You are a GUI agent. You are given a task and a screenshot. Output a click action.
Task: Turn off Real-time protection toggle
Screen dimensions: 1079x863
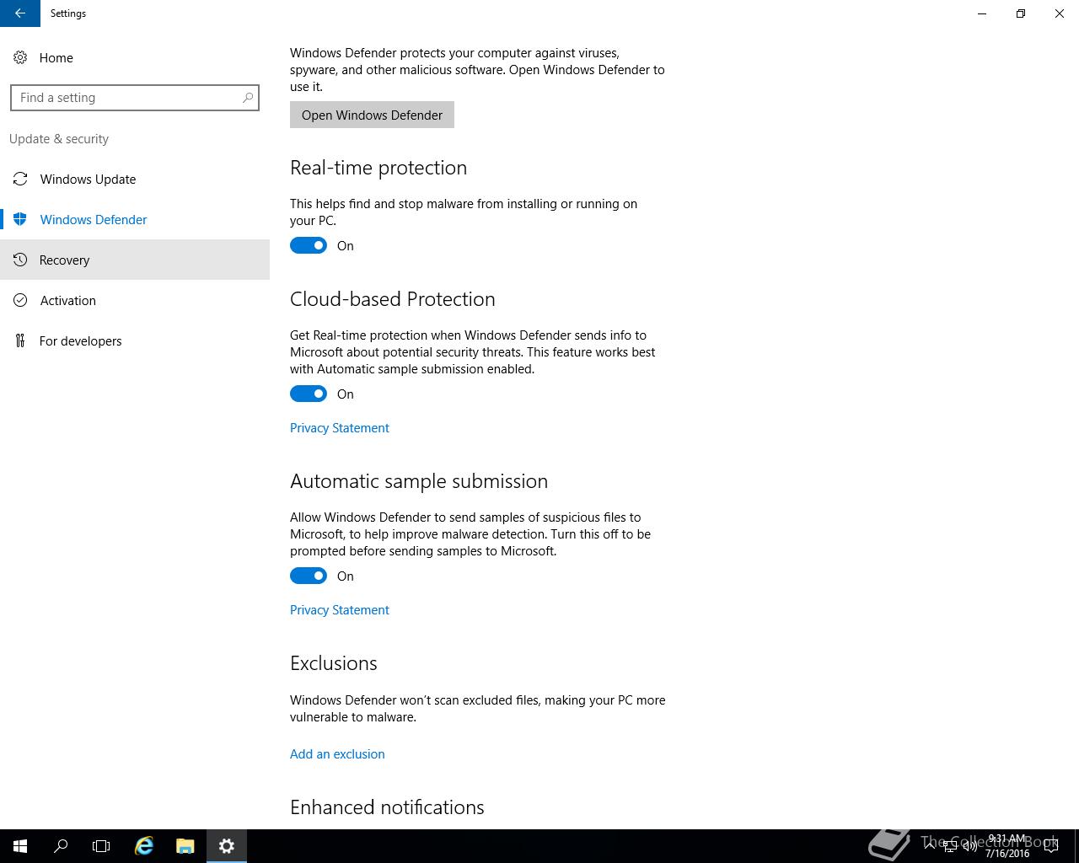click(309, 245)
